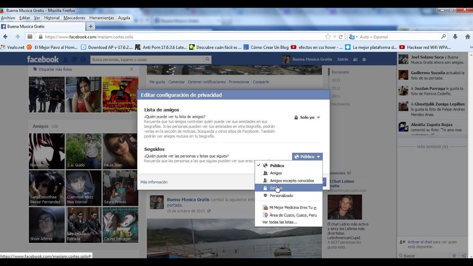Open the Cómo Crear Un Blog bookmark

266,47
